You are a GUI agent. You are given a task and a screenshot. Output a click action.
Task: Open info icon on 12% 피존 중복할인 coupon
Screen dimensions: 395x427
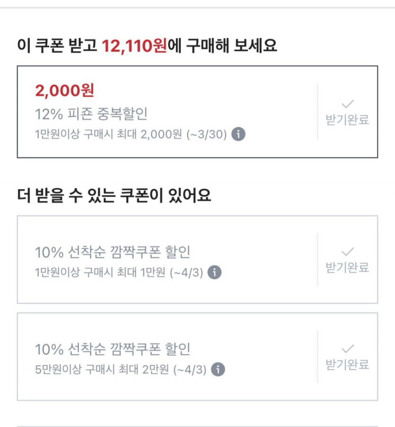[x=238, y=134]
